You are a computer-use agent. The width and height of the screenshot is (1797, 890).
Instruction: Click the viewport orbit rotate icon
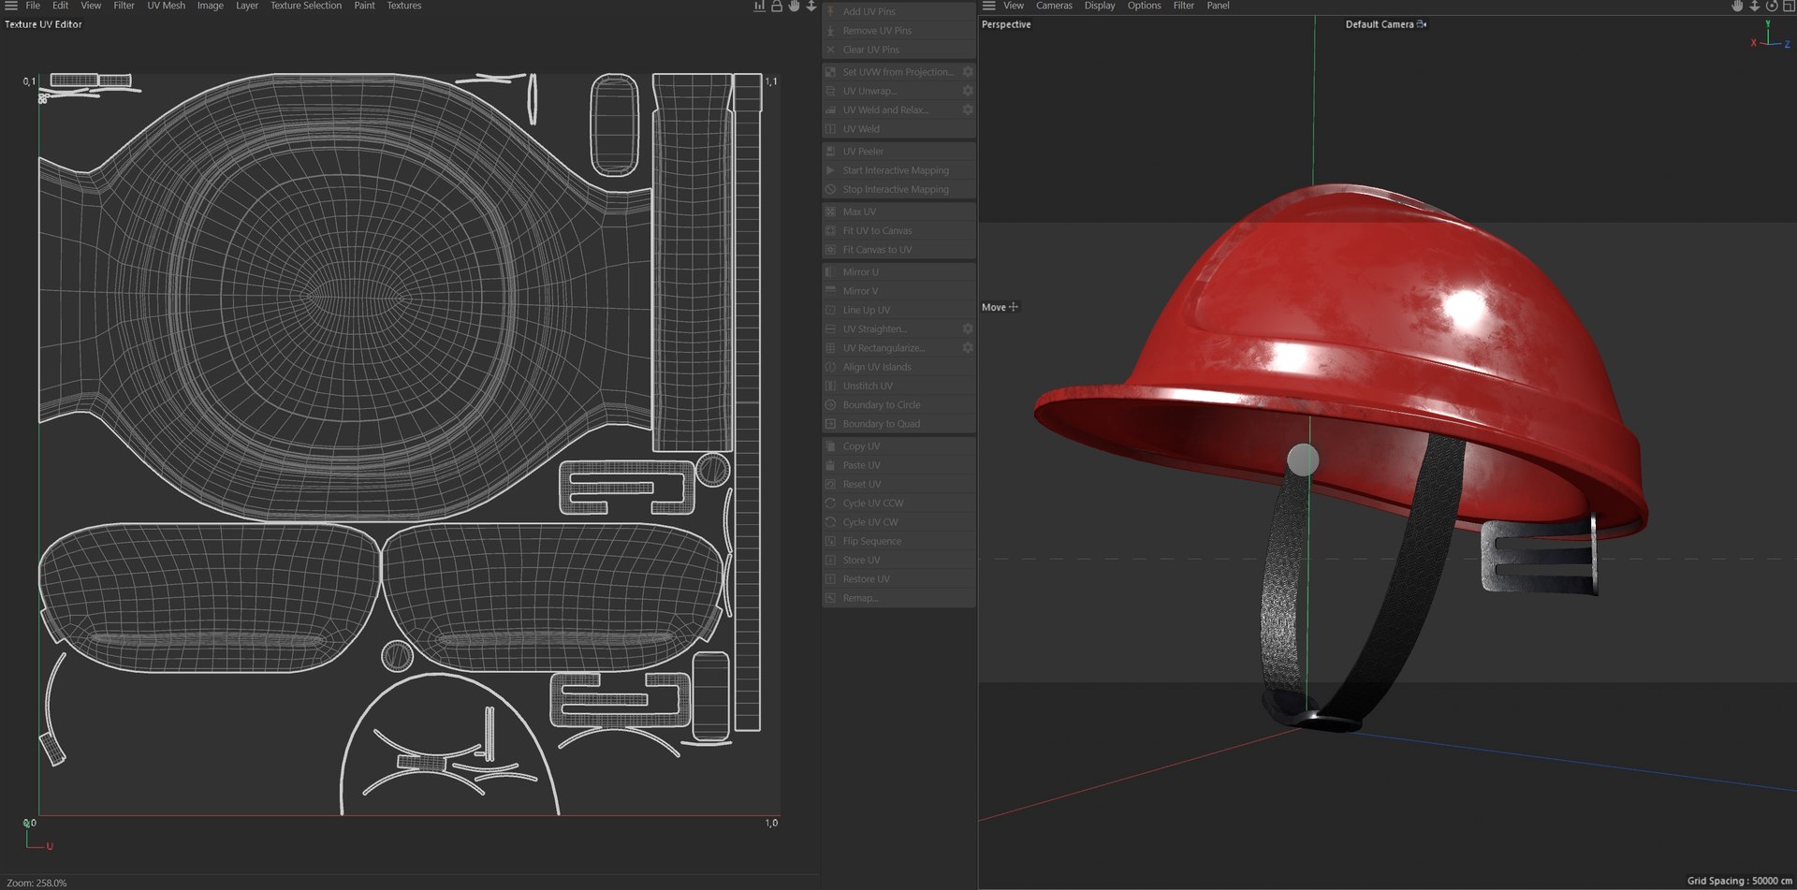click(x=1772, y=6)
